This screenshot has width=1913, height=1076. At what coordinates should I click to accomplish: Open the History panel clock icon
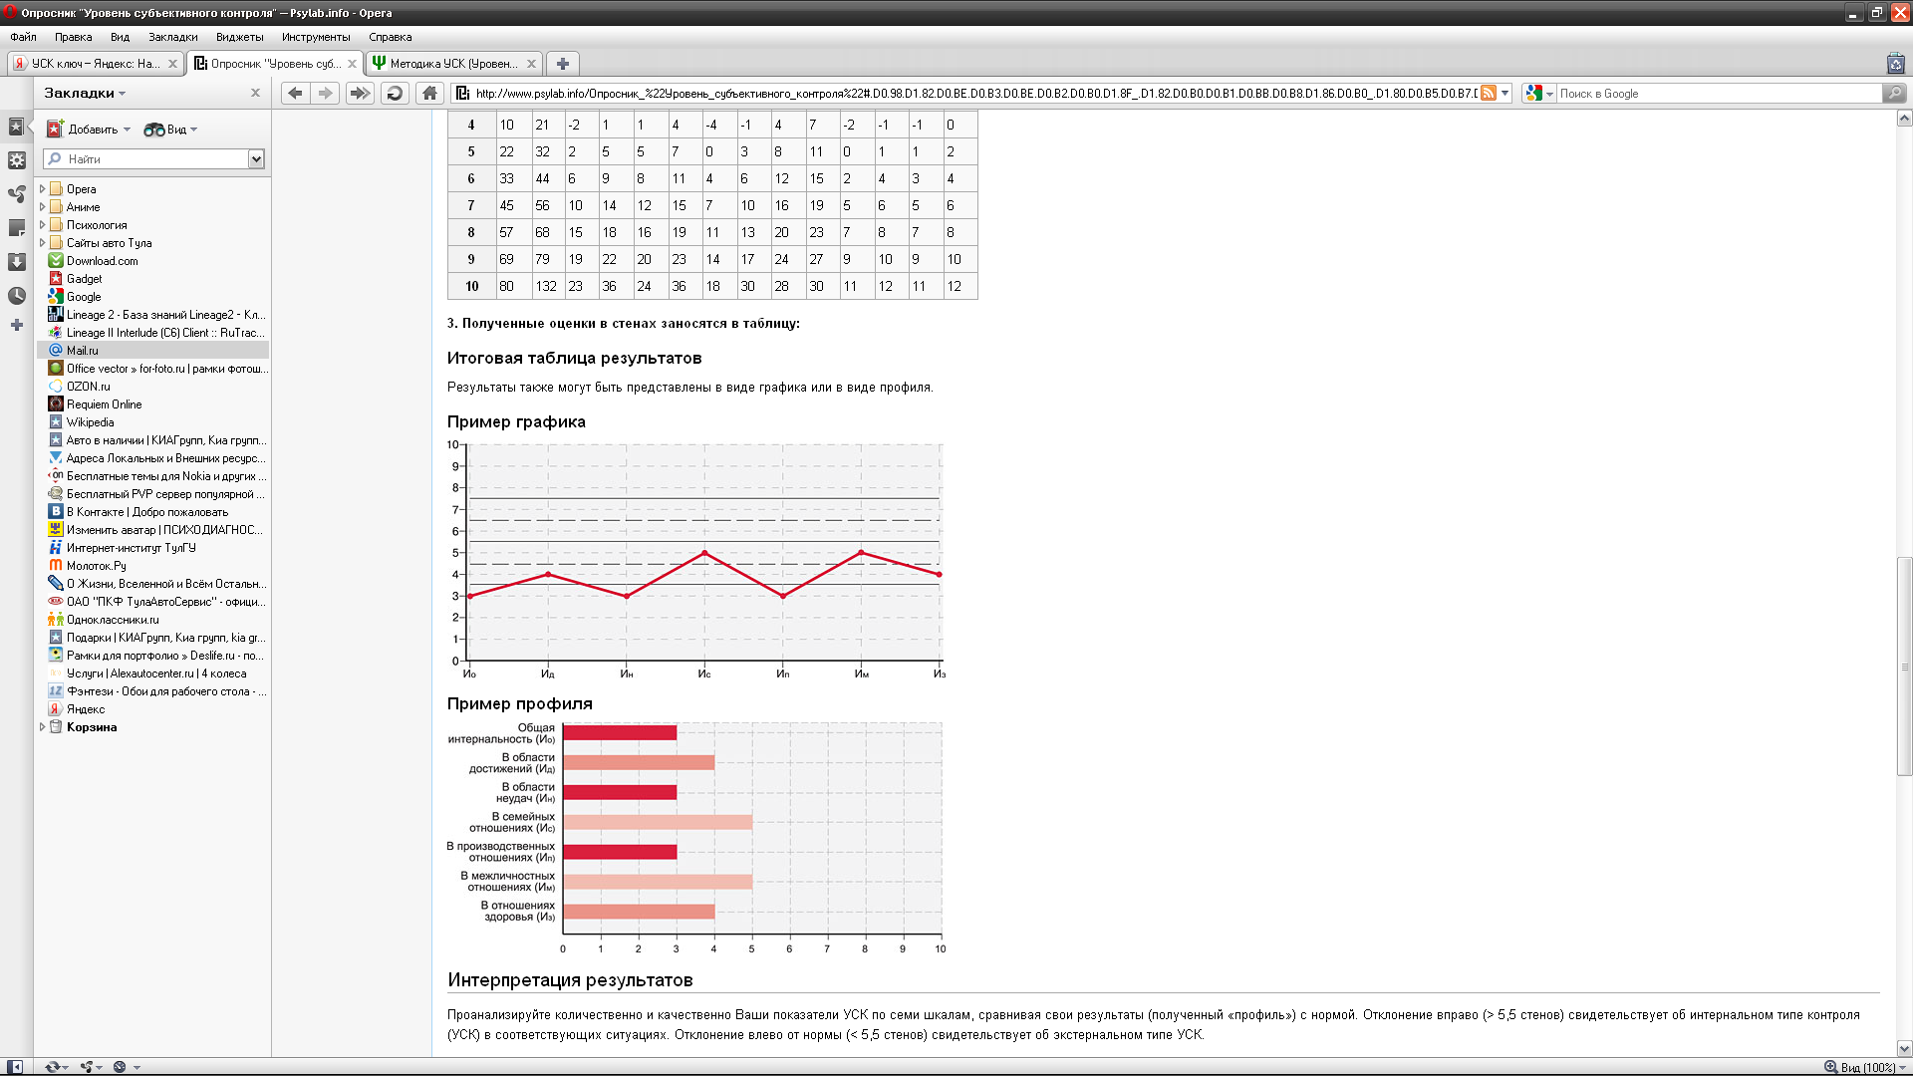tap(17, 296)
